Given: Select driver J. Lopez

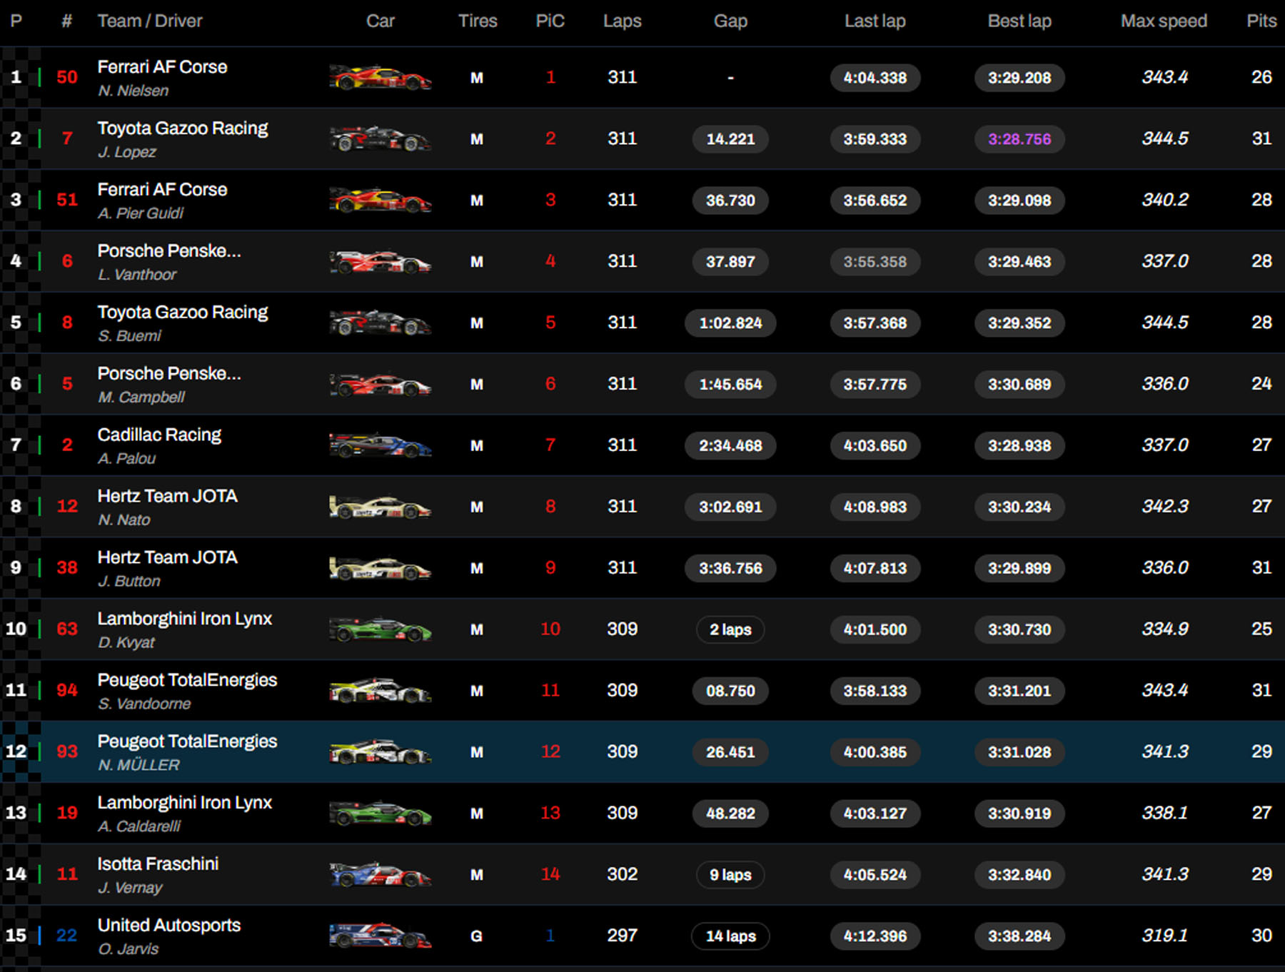Looking at the screenshot, I should 127,152.
